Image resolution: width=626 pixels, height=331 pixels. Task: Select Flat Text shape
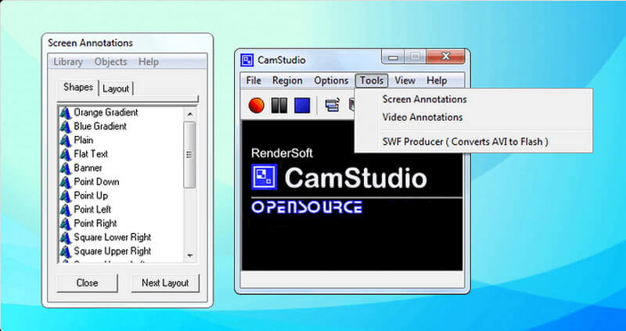91,154
